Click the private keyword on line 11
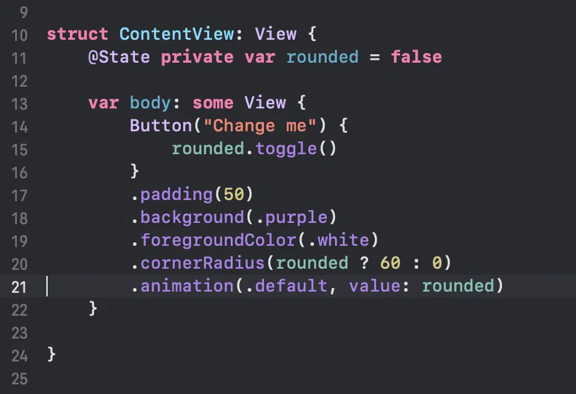This screenshot has height=394, width=576. point(197,58)
